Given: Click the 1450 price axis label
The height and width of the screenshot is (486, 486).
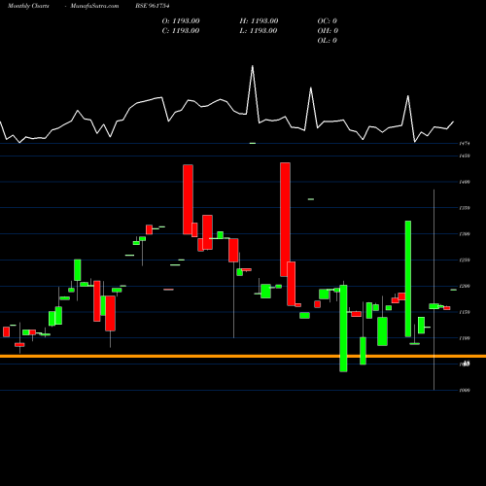Looking at the screenshot, I should point(465,156).
